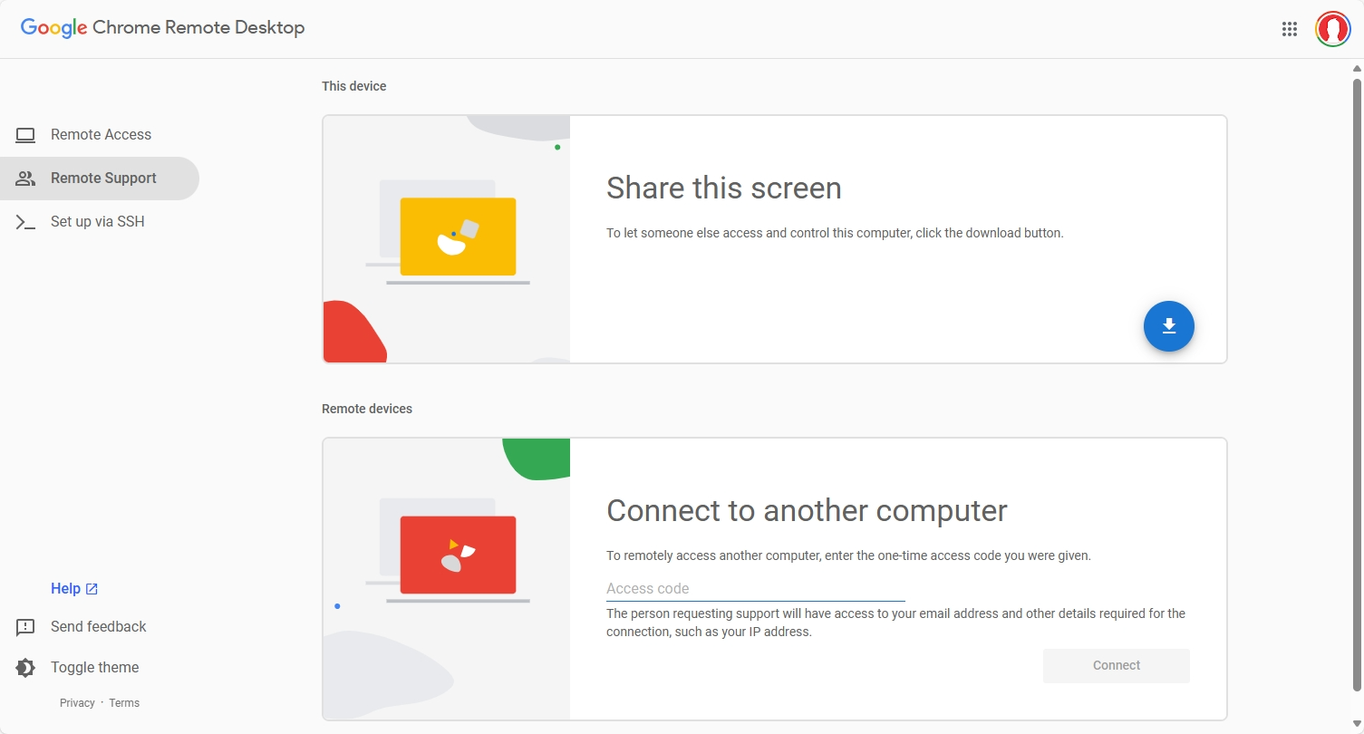Select the Remote Access laptop icon

25,135
